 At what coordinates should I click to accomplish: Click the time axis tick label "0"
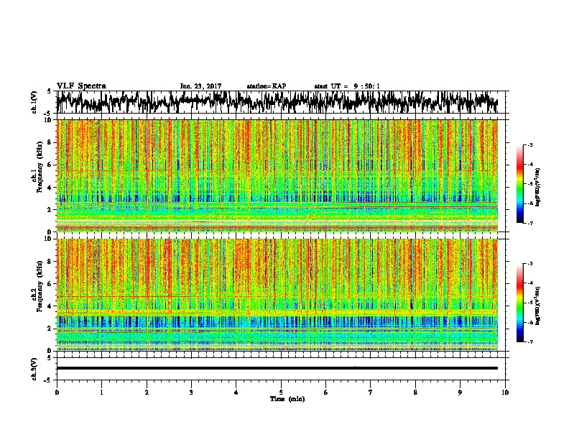coord(57,393)
